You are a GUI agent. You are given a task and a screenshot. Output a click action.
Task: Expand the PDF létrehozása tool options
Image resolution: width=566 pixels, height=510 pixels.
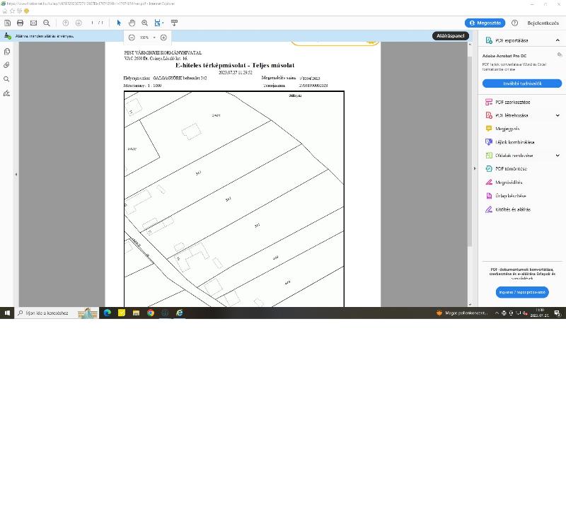558,115
